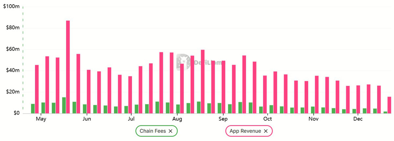Click the Sep month label

click(x=223, y=119)
